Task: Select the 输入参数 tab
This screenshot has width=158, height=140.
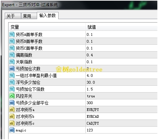Action: click(x=48, y=15)
